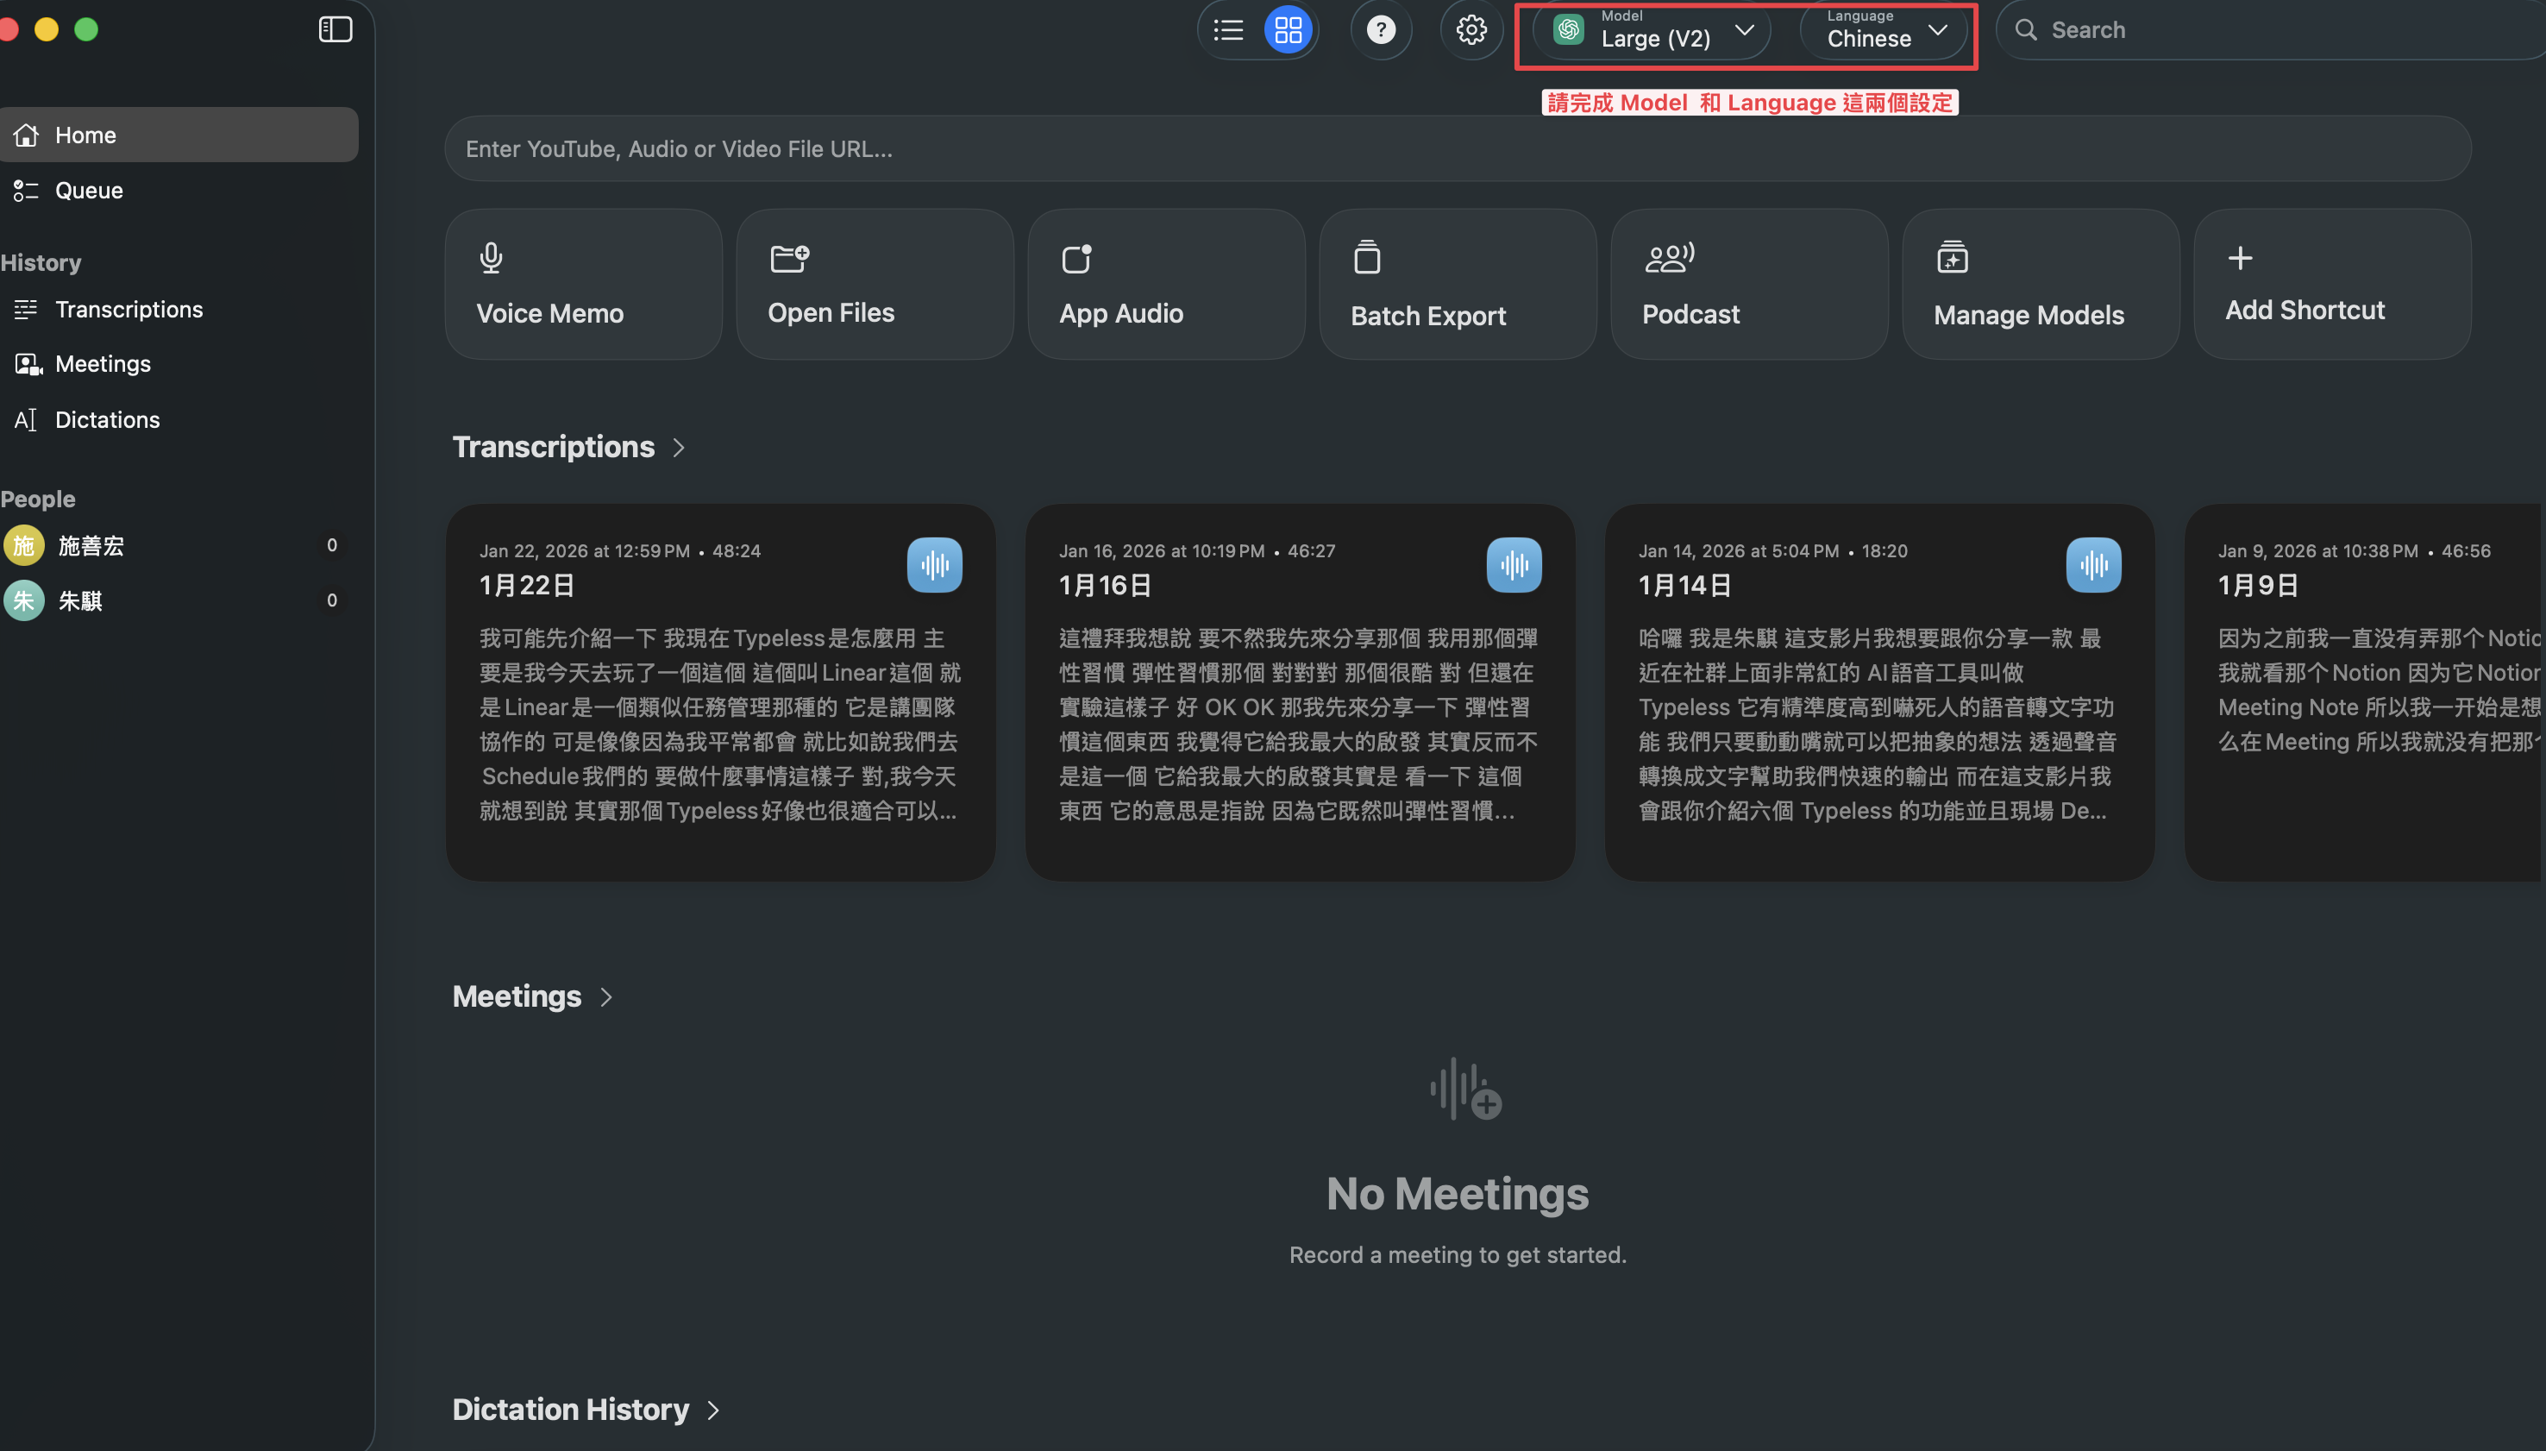The image size is (2546, 1451).
Task: Click the App Audio shortcut icon
Action: pos(1075,258)
